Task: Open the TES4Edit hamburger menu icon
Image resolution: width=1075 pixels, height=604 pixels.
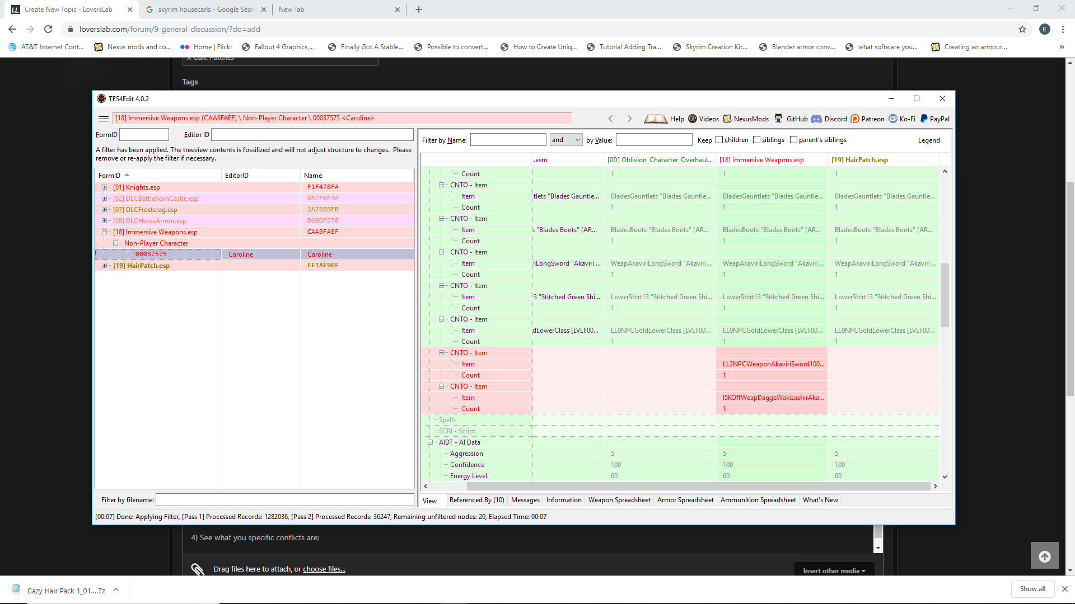Action: (104, 119)
